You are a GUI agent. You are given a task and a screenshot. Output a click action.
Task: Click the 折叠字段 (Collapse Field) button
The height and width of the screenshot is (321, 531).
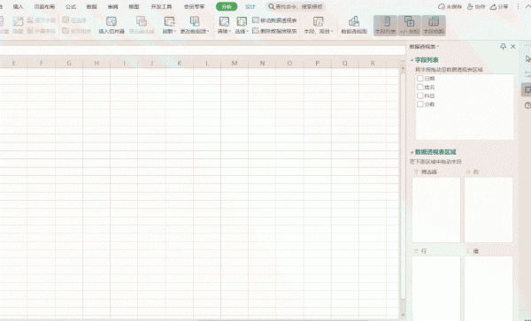point(42,31)
